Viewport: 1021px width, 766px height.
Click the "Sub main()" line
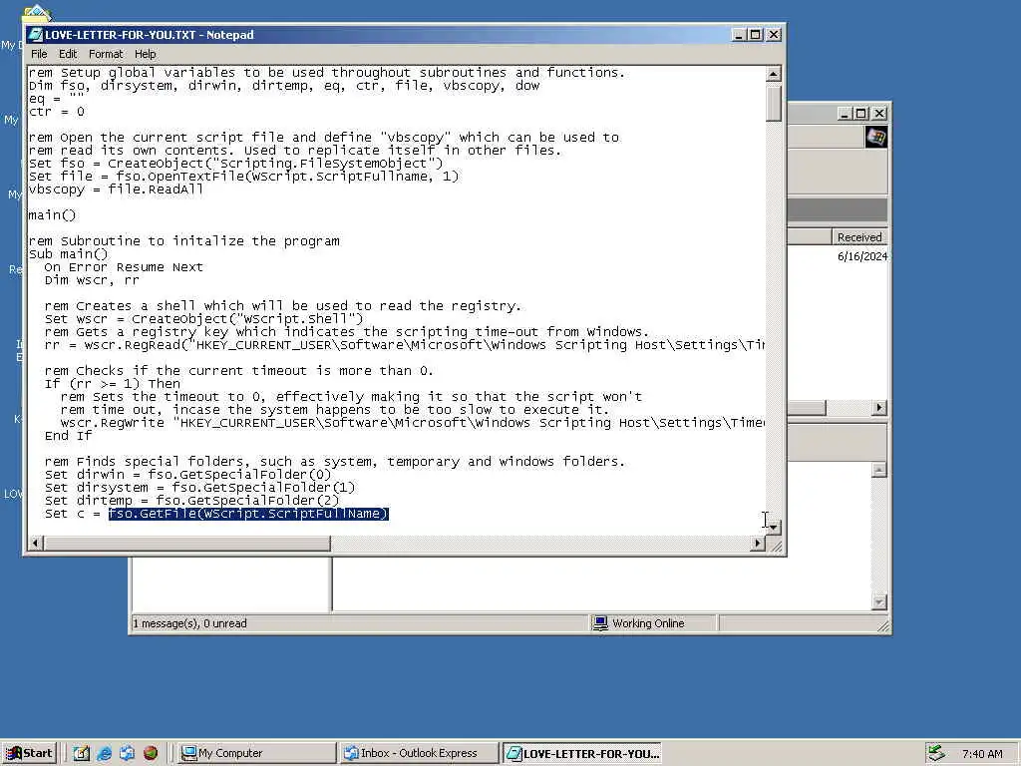pyautogui.click(x=69, y=254)
